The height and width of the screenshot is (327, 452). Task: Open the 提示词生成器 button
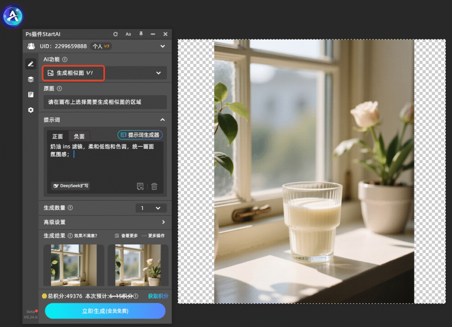(x=140, y=135)
